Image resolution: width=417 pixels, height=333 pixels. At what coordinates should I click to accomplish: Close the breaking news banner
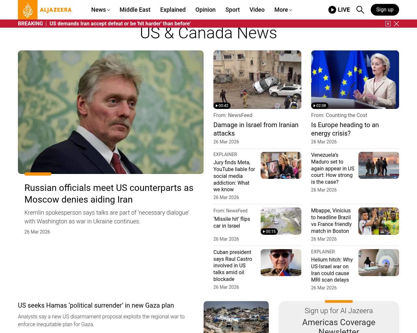coord(396,24)
